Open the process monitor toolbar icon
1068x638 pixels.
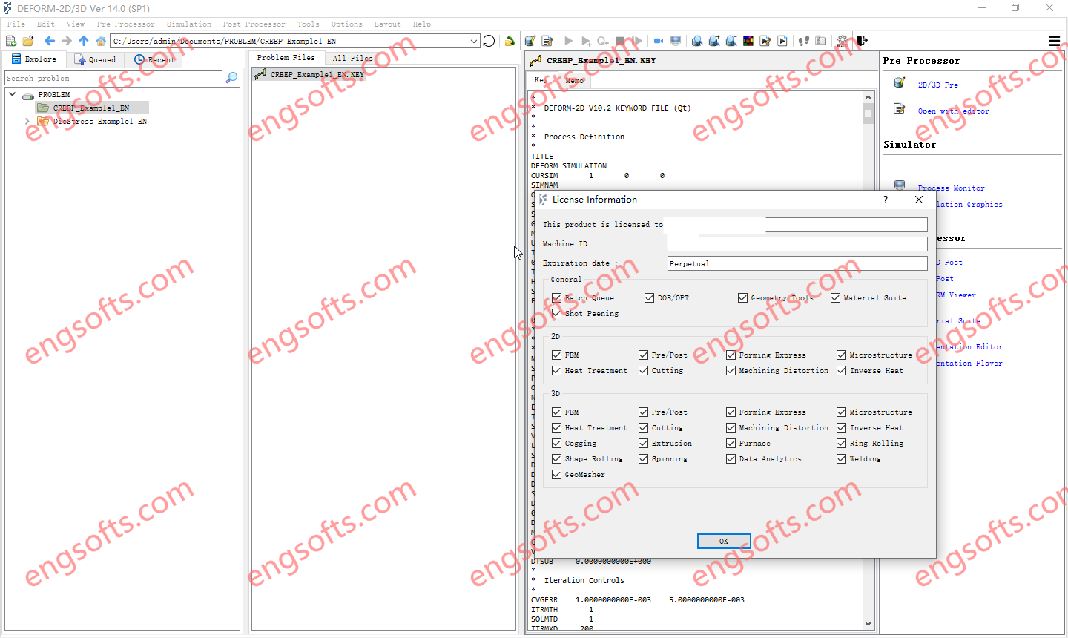click(676, 41)
